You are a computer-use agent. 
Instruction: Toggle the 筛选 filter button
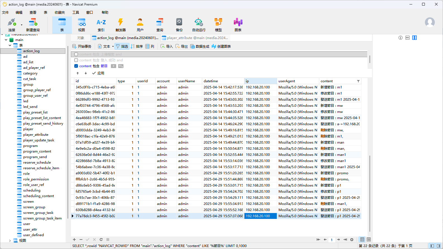tap(122, 46)
